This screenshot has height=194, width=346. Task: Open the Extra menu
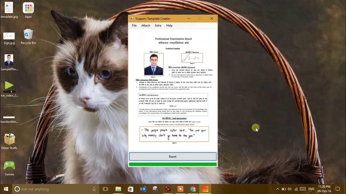158,26
